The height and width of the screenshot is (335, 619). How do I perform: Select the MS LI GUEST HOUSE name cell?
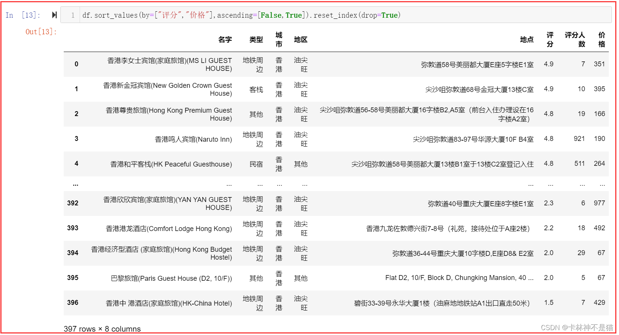[170, 64]
